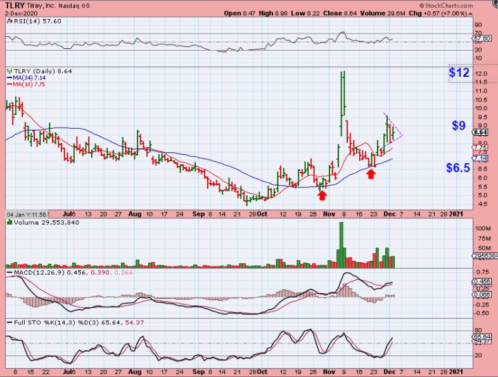Viewport: 498px width, 377px height.
Task: Click the icon beside Full STO label
Action: pos(7,323)
